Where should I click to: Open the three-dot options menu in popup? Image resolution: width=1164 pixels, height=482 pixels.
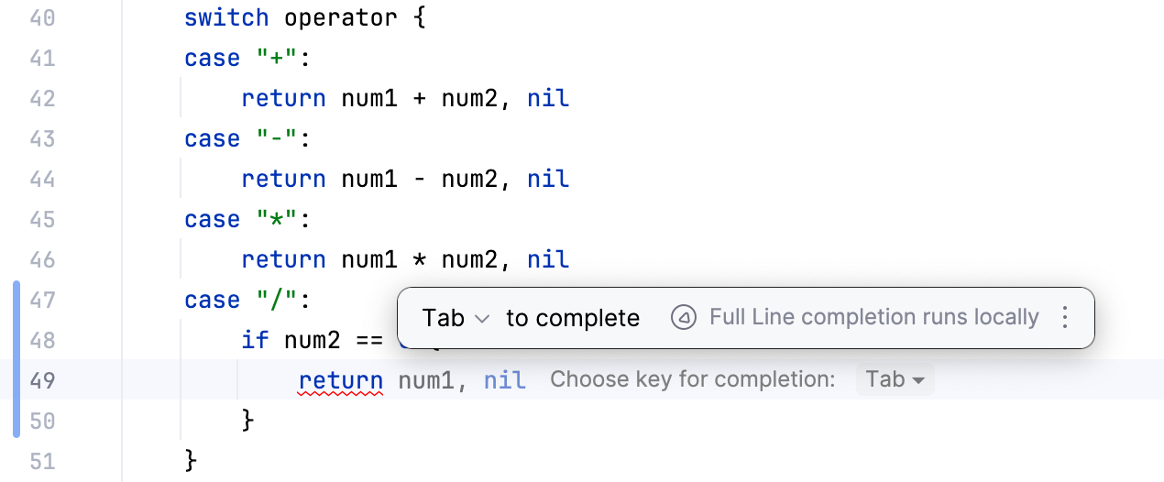(1064, 318)
